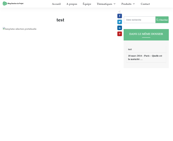The height and width of the screenshot is (141, 173).
Task: Click the 'test' page title heading
Action: click(x=60, y=20)
